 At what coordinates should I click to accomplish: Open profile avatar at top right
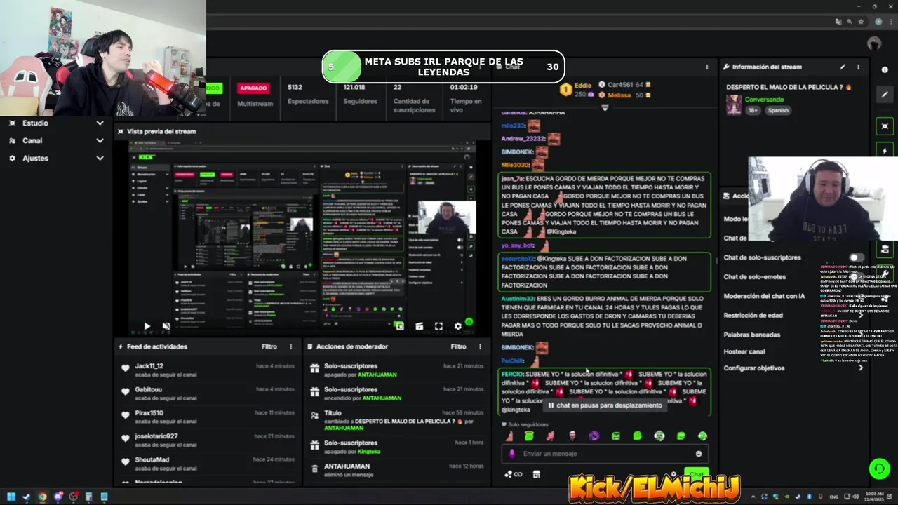[873, 43]
